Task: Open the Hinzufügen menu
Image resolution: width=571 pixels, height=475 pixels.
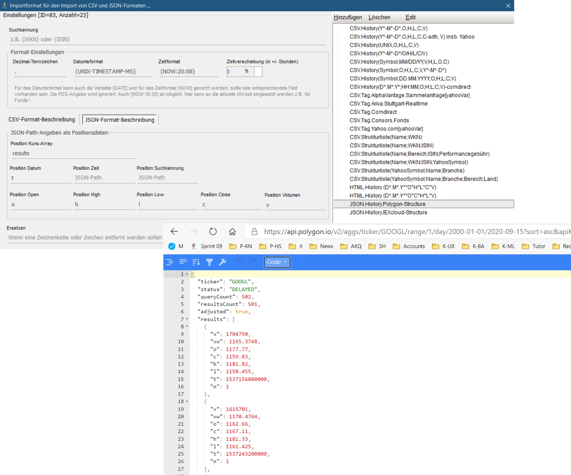Action: (348, 17)
